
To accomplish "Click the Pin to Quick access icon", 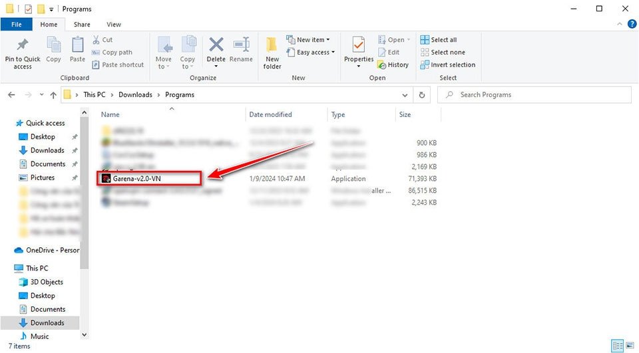I will click(x=23, y=45).
